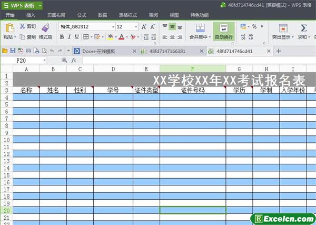Viewport: 316px width, 225px height.
Task: Click in the formula bar field
Action: [199, 60]
